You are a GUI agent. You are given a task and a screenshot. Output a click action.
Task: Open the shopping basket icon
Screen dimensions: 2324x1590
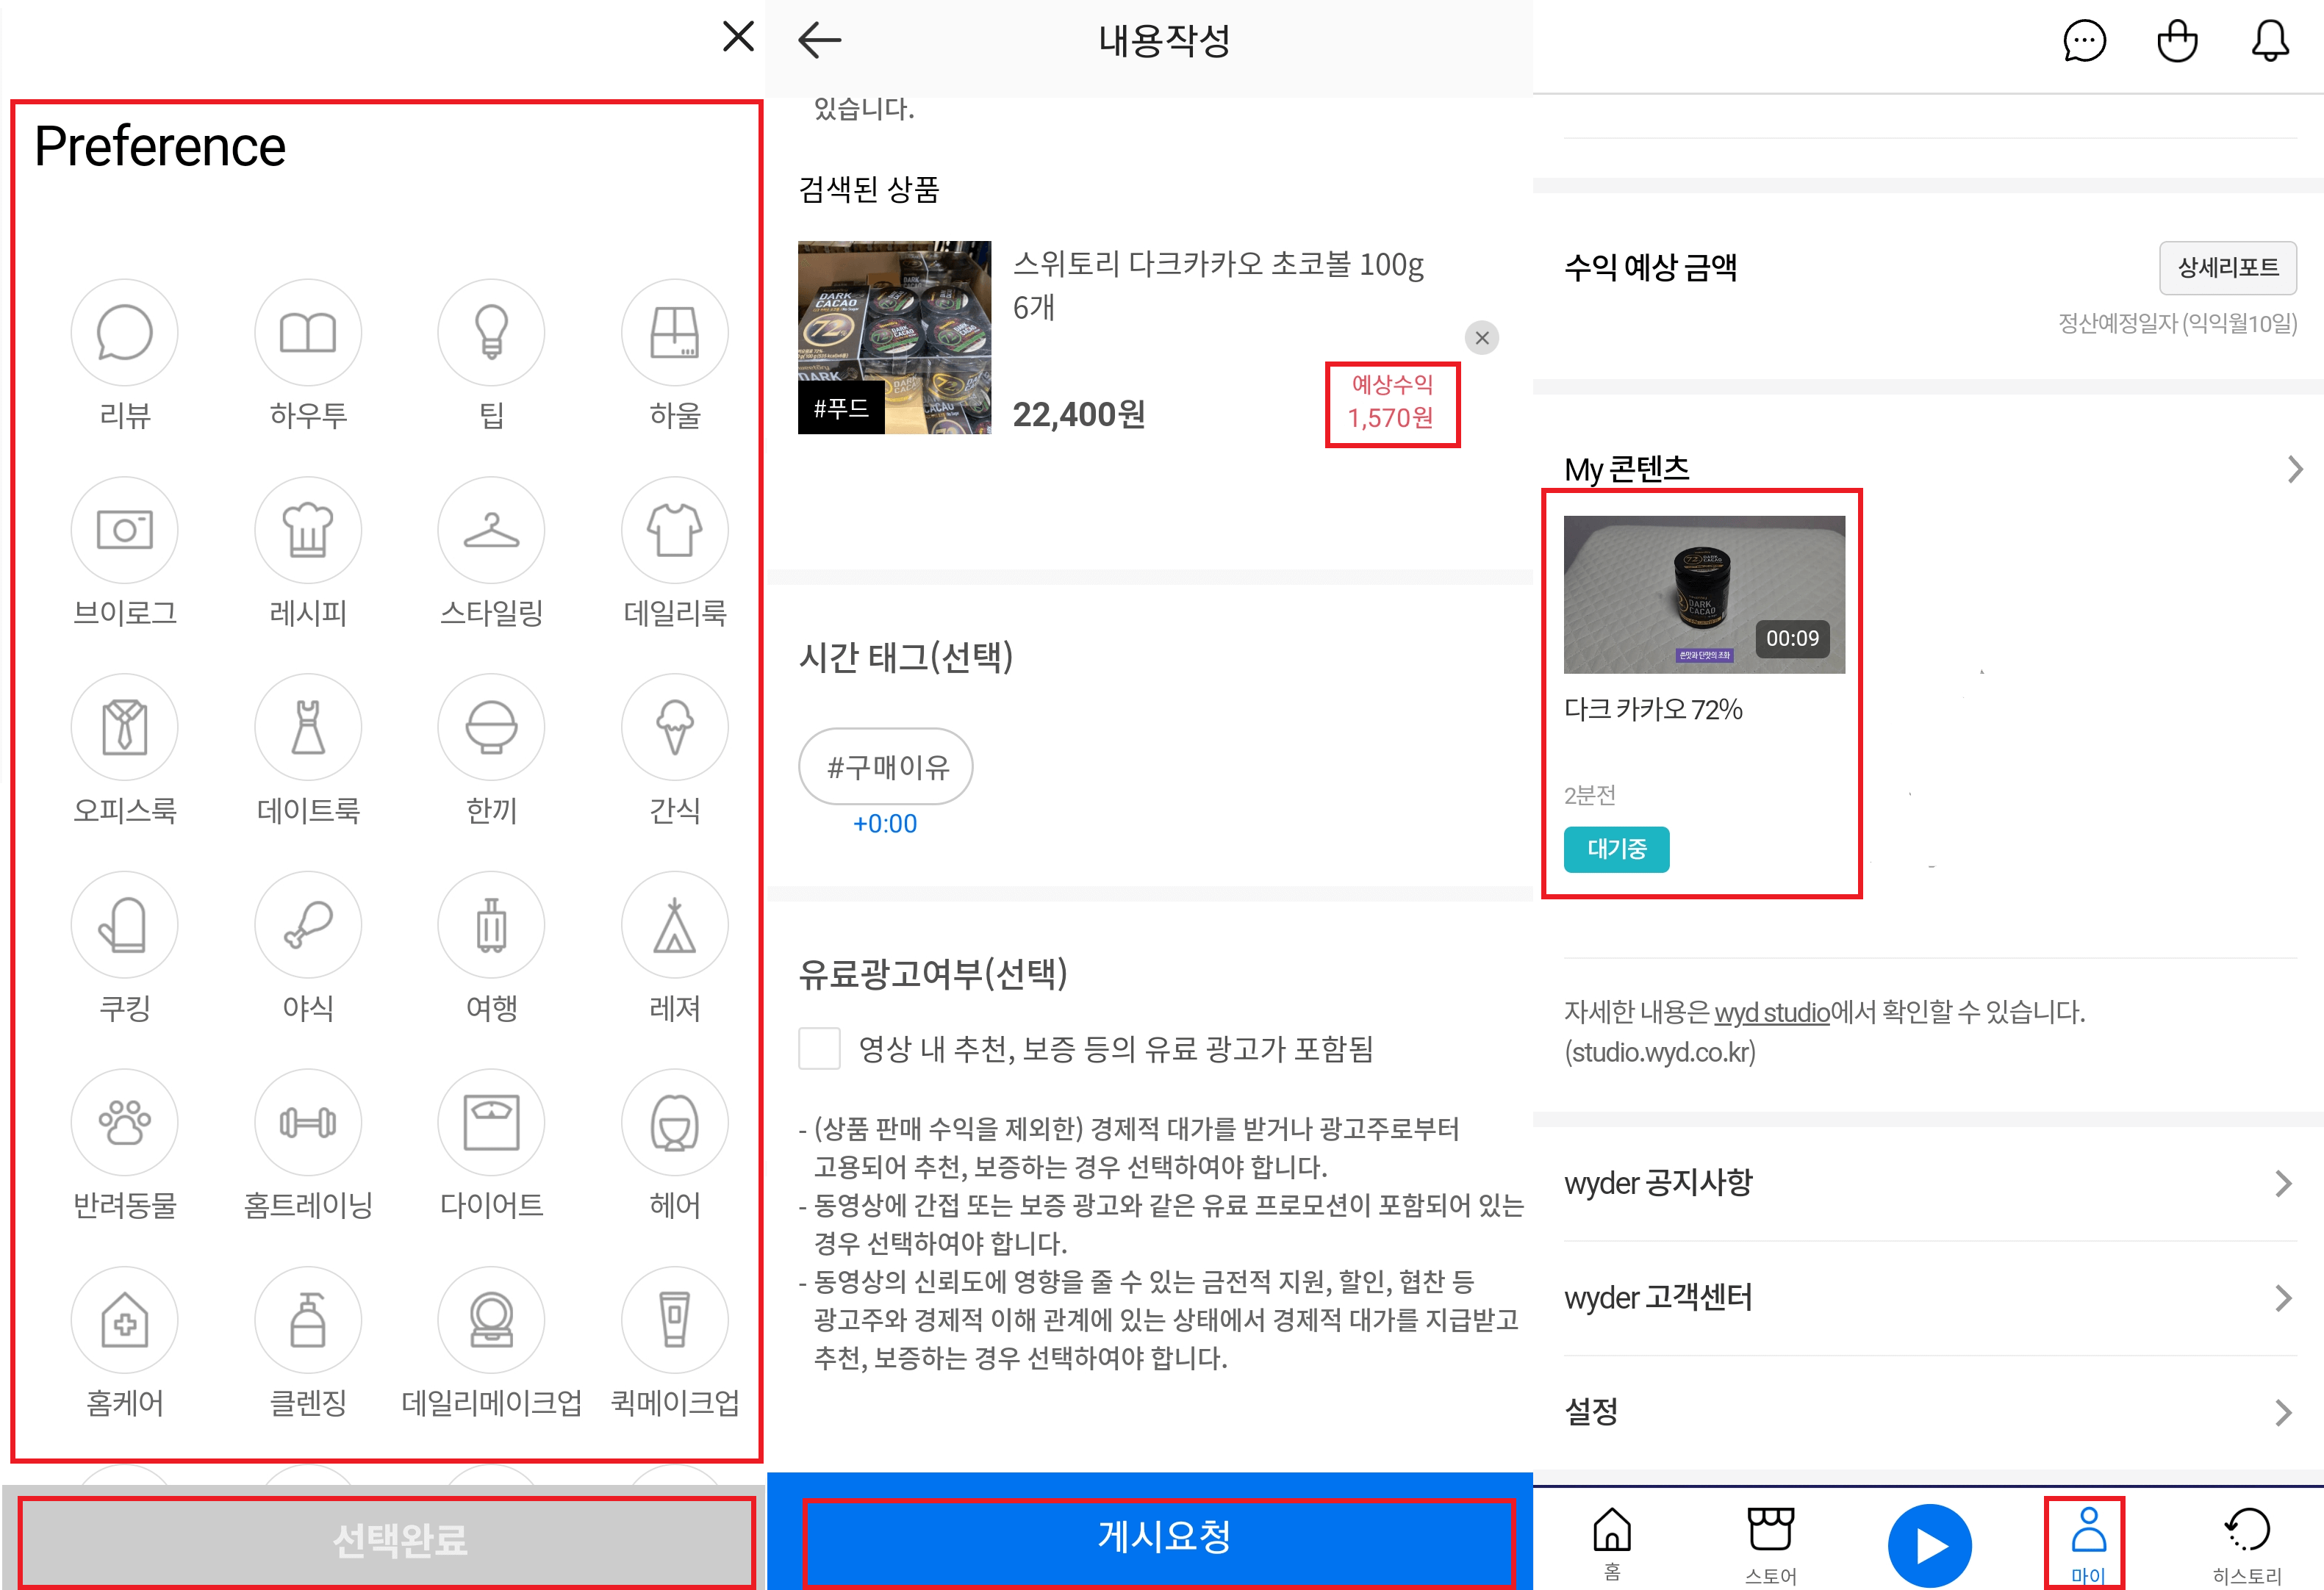[2177, 42]
